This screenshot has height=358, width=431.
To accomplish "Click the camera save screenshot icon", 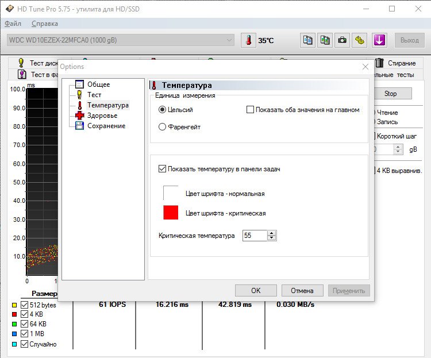I will point(343,40).
